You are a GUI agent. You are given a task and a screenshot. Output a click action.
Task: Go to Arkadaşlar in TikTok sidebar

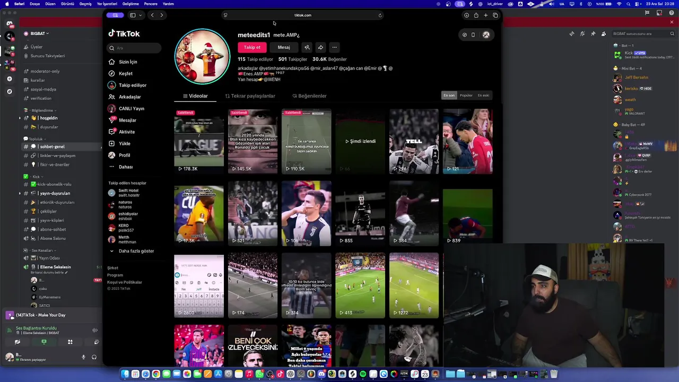(125, 97)
